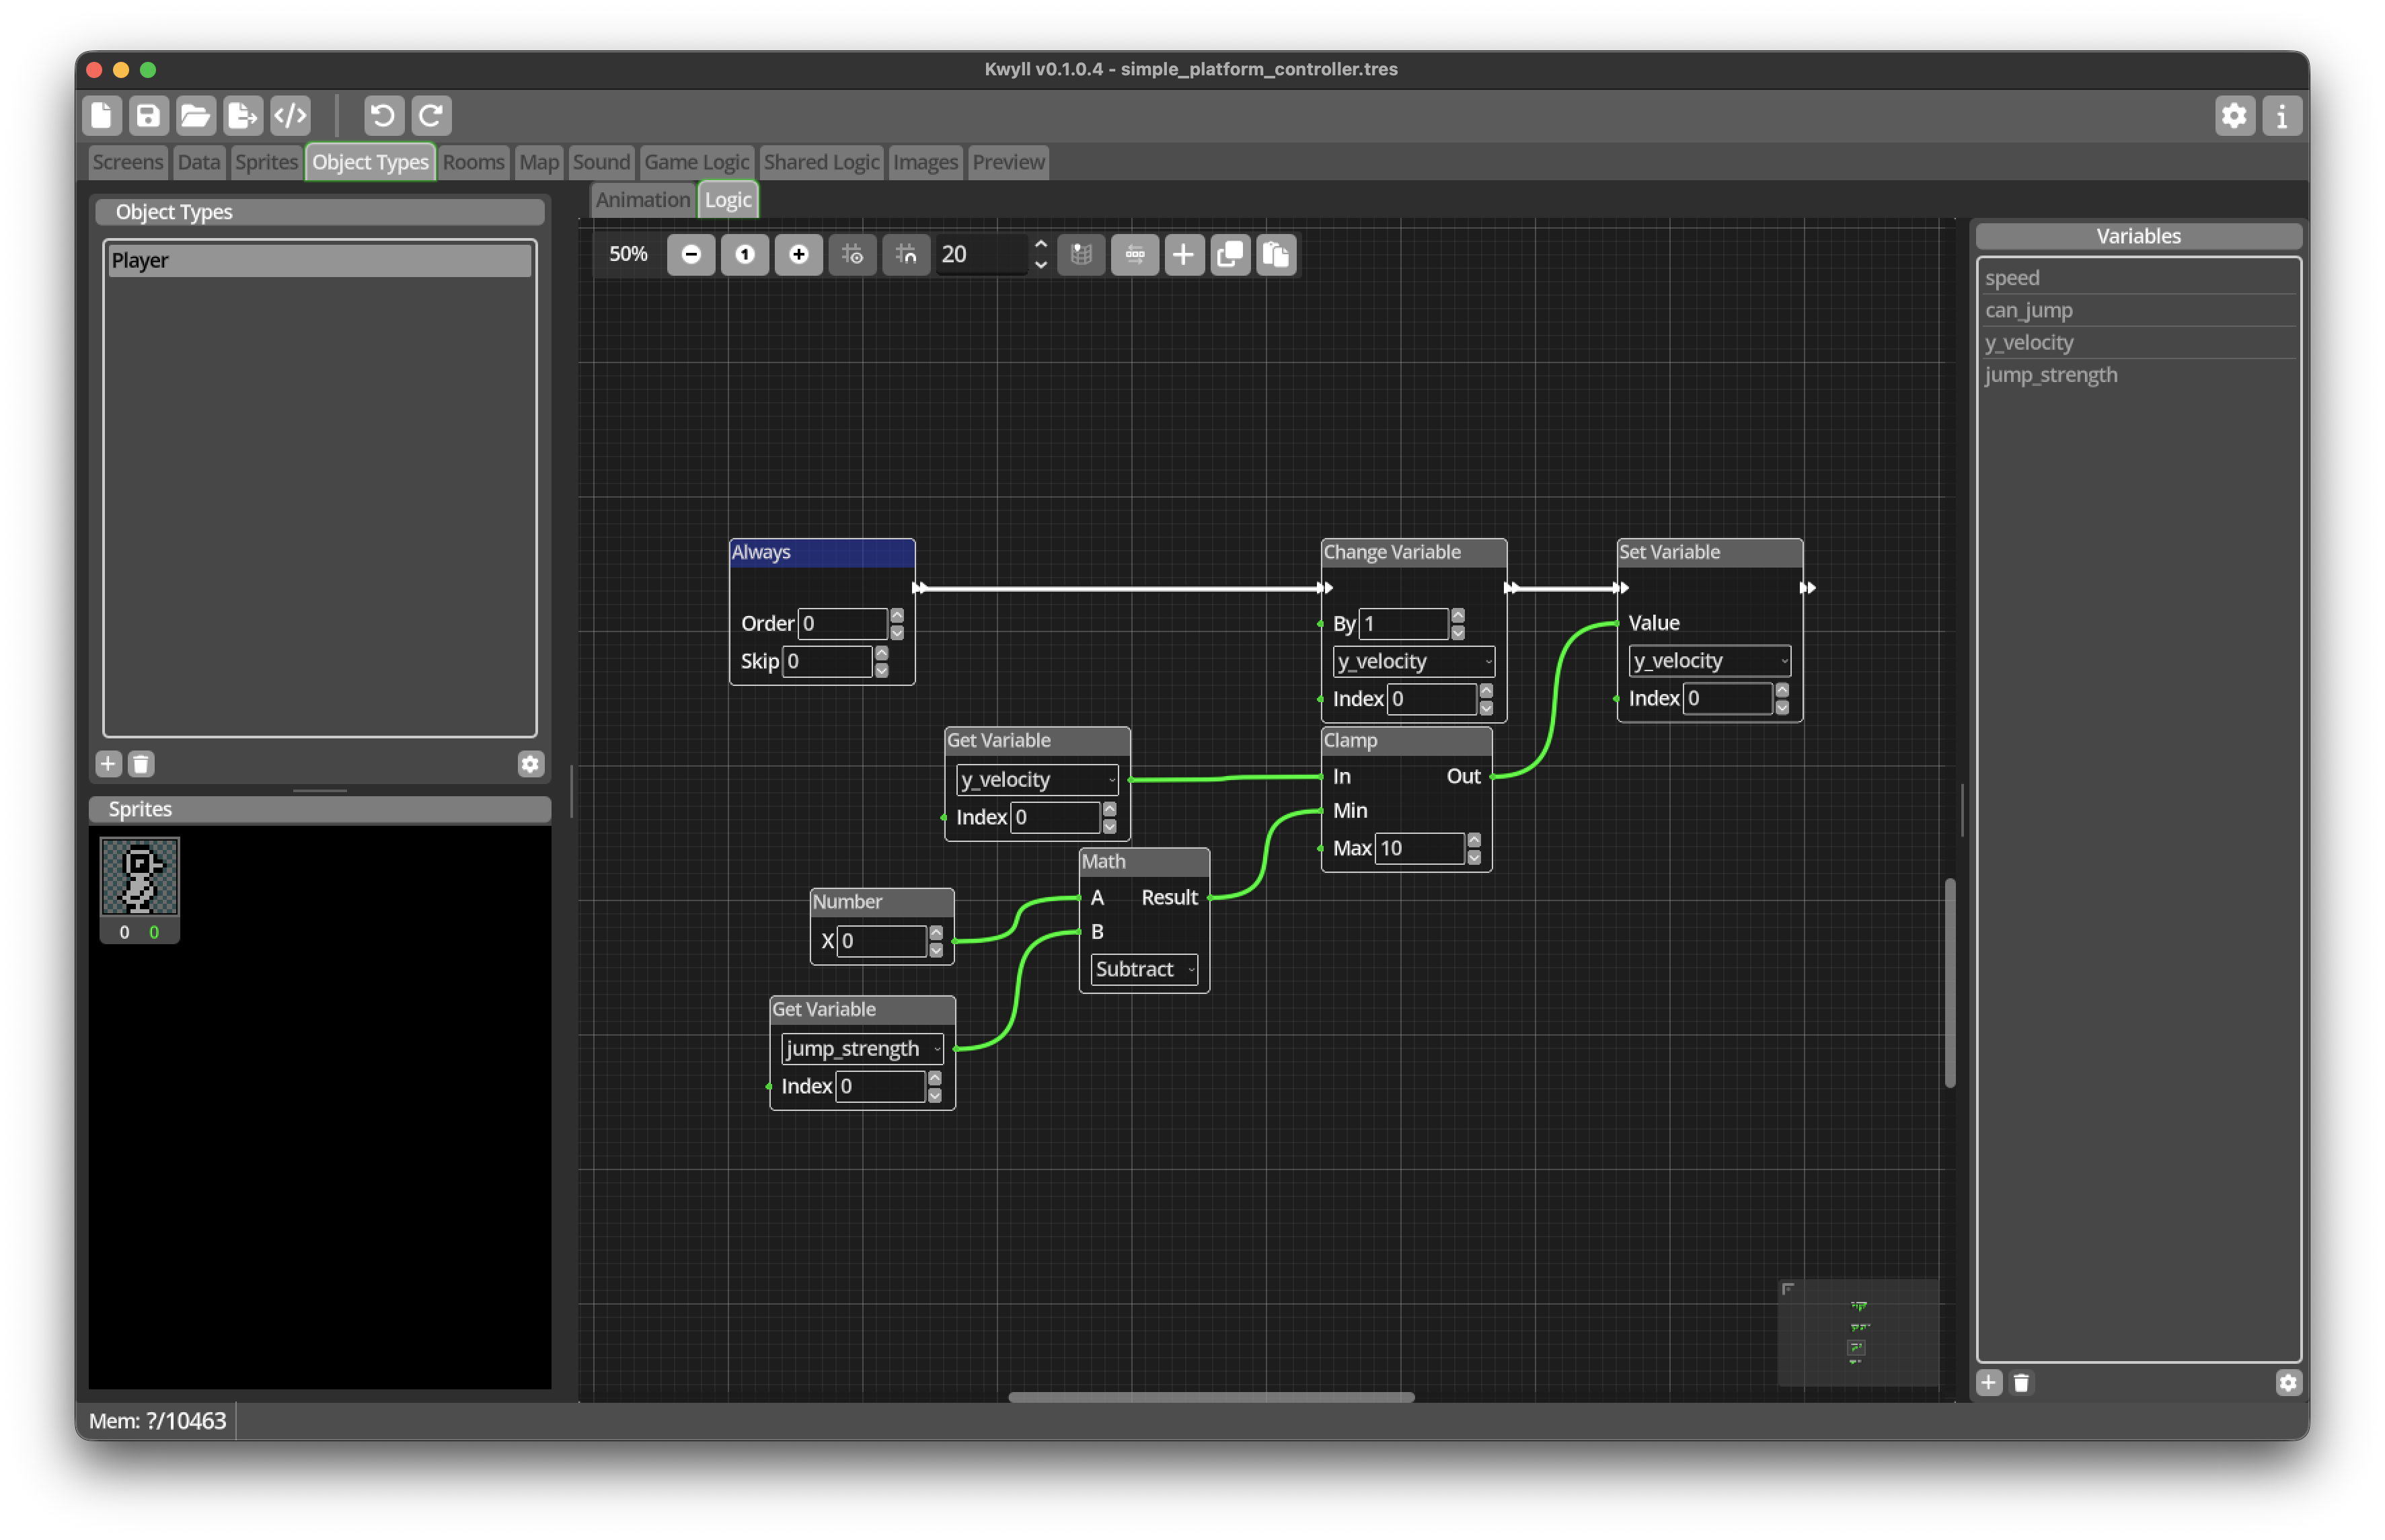Reset graph zoom to 100%

[x=744, y=254]
